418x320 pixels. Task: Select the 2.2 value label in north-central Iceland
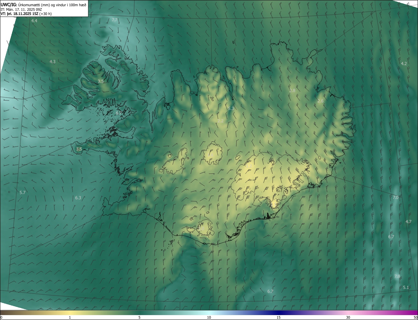tap(220, 121)
